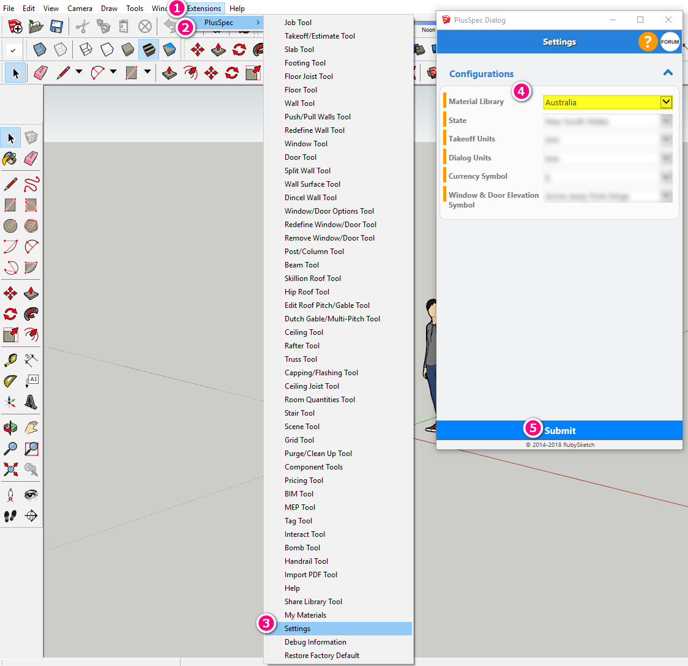The height and width of the screenshot is (666, 688).
Task: Switch to Monochrome face style
Action: tap(170, 49)
